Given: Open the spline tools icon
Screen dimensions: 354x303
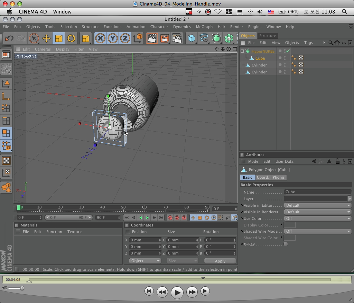Looking at the screenshot, I should [x=204, y=38].
